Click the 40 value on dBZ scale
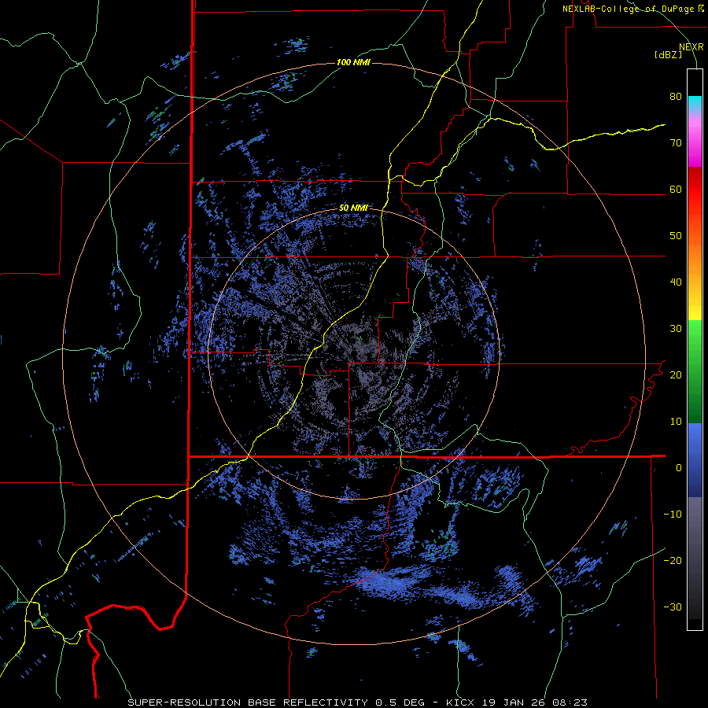 [676, 282]
